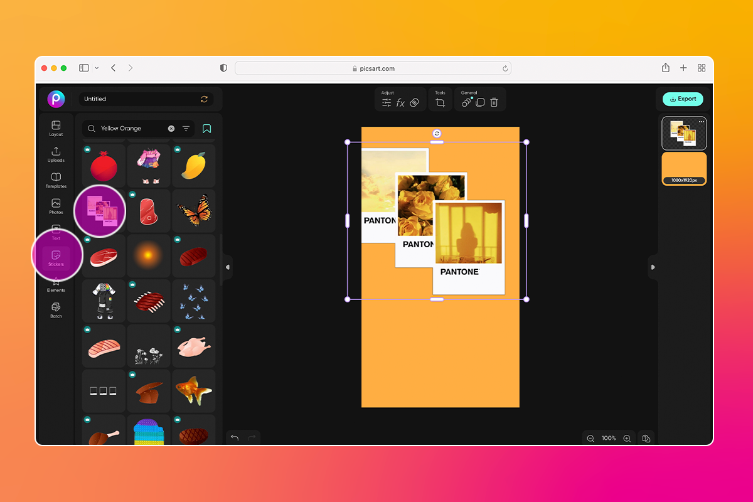This screenshot has width=753, height=502.
Task: Collapse the stickers sidebar panel
Action: 227,267
